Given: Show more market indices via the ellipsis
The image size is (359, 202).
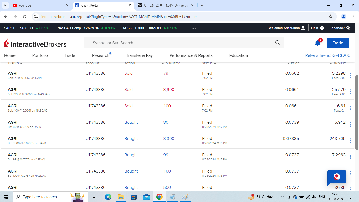Looking at the screenshot, I should 194,28.
